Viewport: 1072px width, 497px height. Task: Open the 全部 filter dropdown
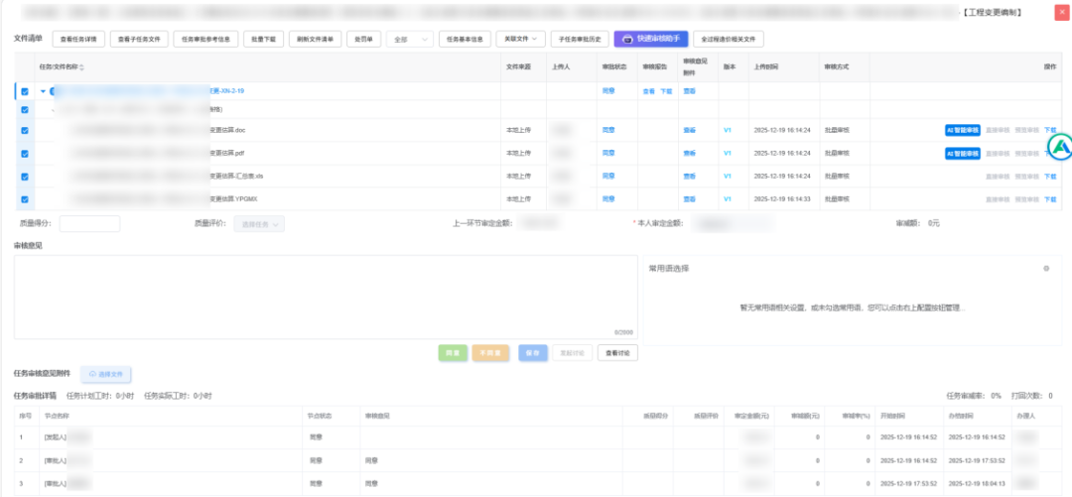[411, 40]
